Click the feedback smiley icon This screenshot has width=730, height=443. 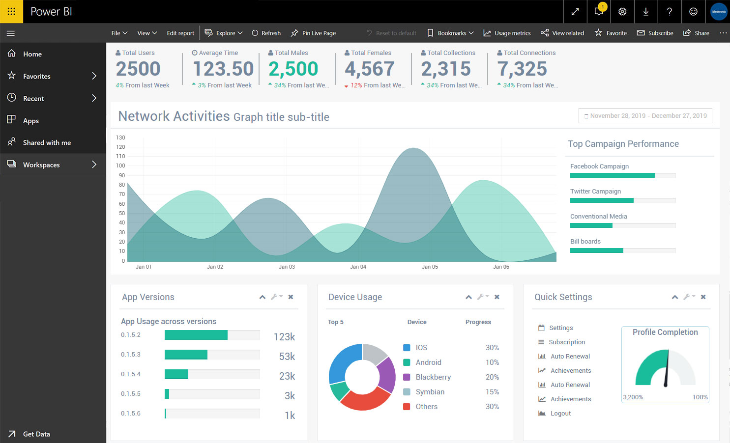(693, 11)
